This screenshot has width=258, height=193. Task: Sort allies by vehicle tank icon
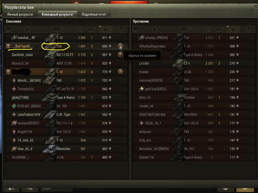tap(58, 30)
